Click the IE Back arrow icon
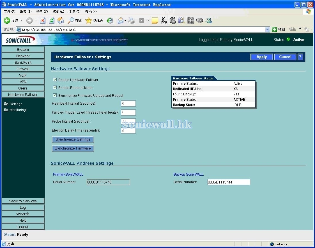315x248 pixels. point(7,20)
